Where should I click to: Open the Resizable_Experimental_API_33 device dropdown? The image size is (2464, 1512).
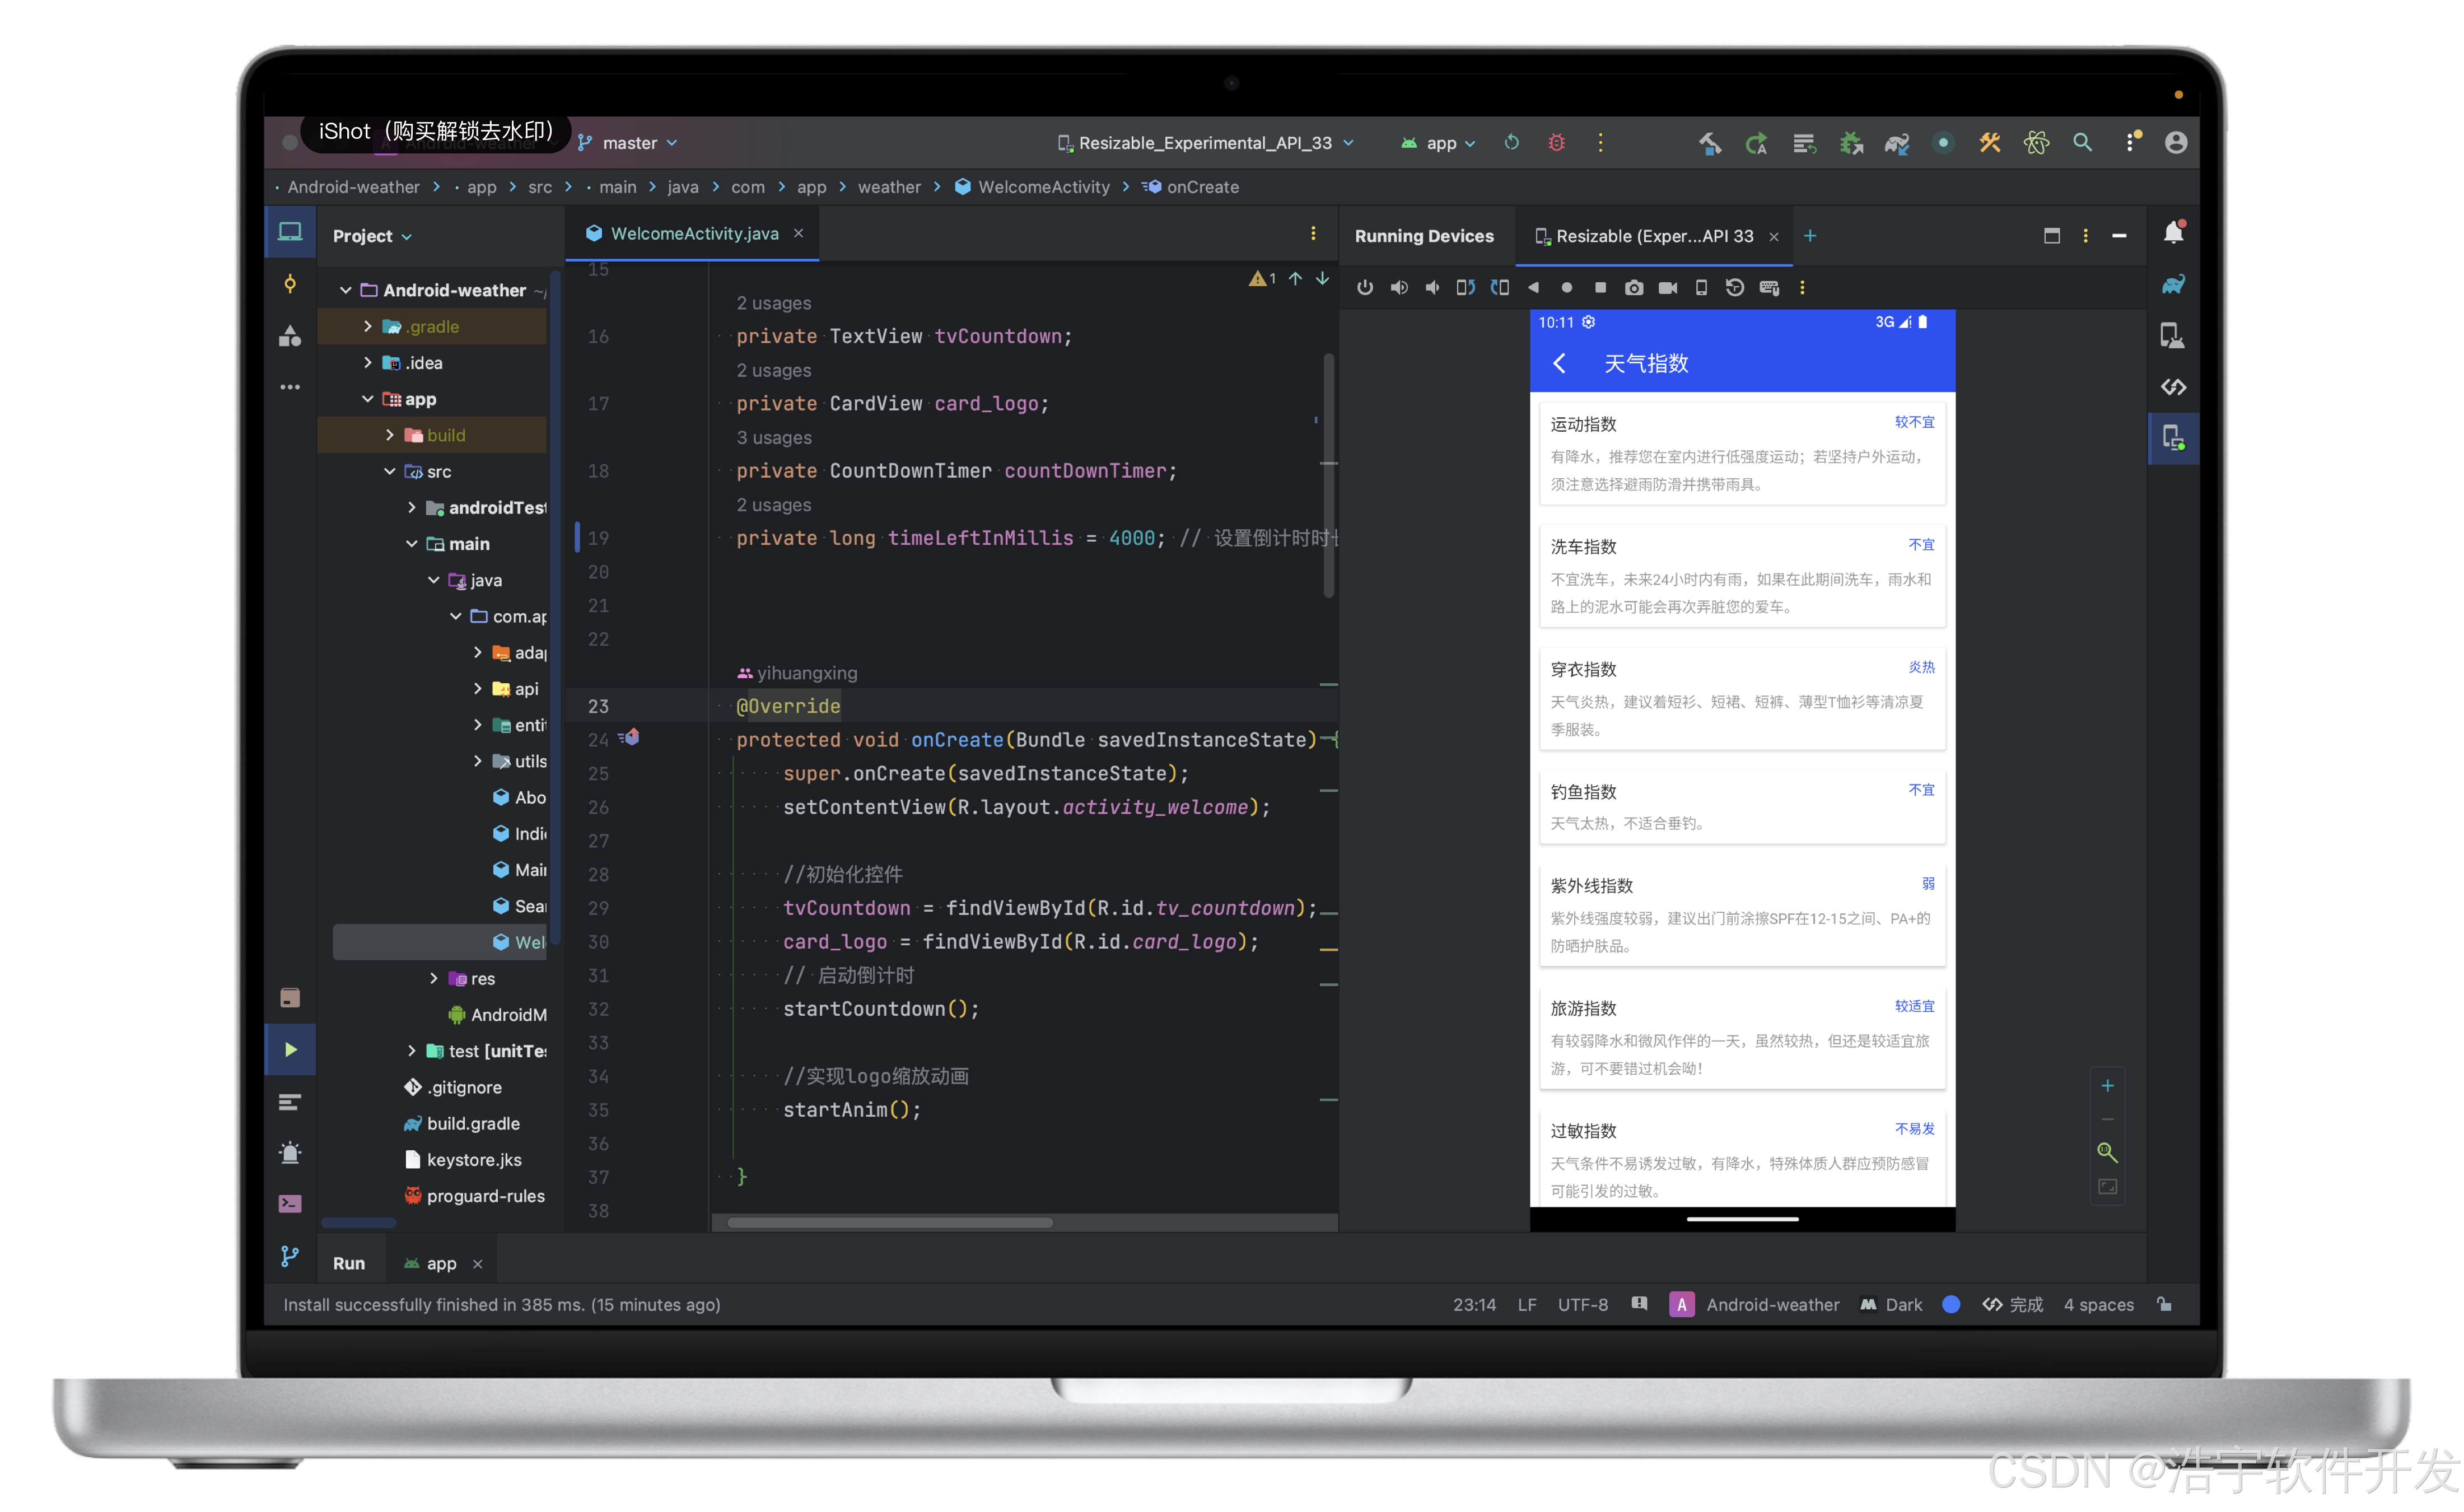pos(1207,143)
